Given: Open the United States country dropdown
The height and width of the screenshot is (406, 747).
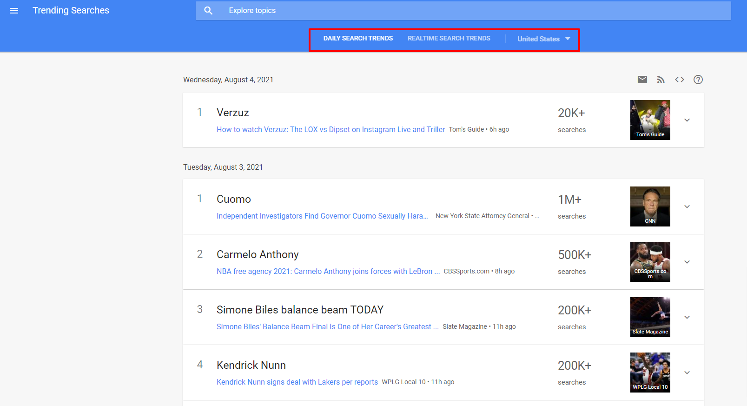Looking at the screenshot, I should (543, 39).
